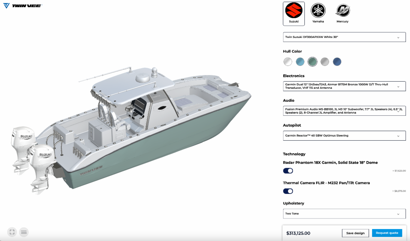Click the + $7,625.00 radar price
The width and height of the screenshot is (410, 241).
tap(399, 171)
